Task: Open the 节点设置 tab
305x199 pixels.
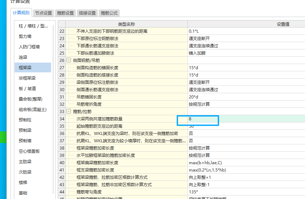Action: [43, 13]
